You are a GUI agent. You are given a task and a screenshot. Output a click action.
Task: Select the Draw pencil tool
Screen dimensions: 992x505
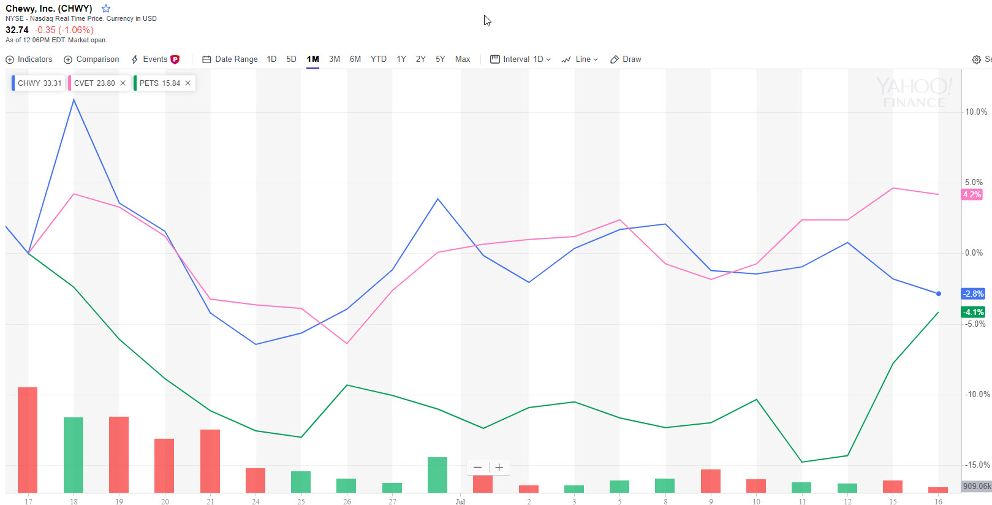pyautogui.click(x=615, y=59)
